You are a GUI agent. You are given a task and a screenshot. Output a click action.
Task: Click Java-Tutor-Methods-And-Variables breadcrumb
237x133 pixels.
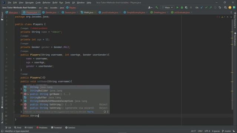19,7
